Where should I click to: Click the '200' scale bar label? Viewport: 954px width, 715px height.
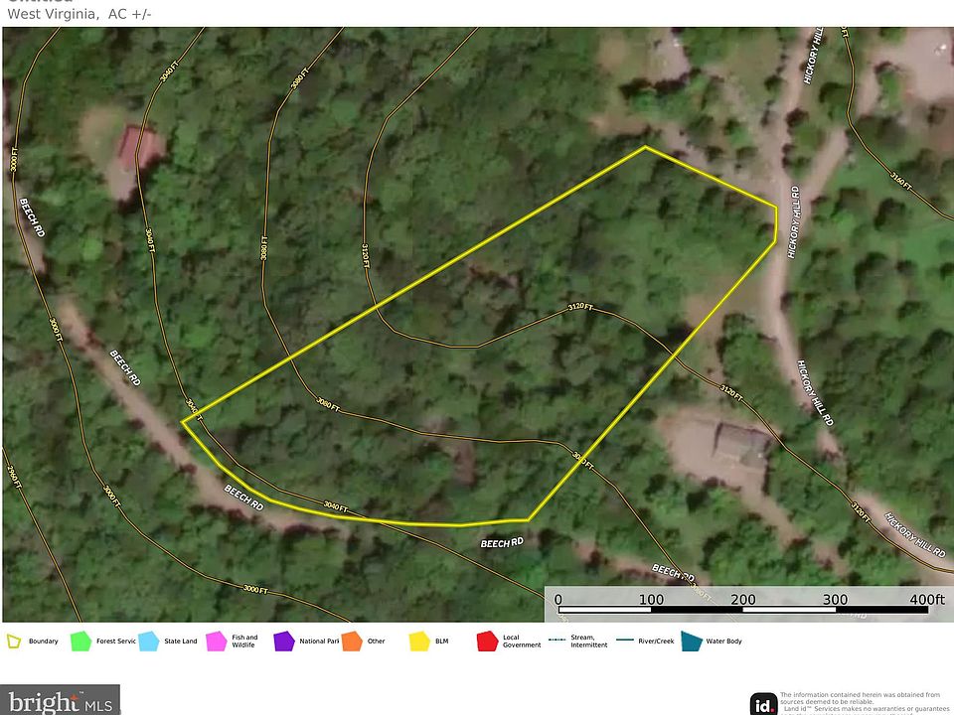tap(743, 600)
